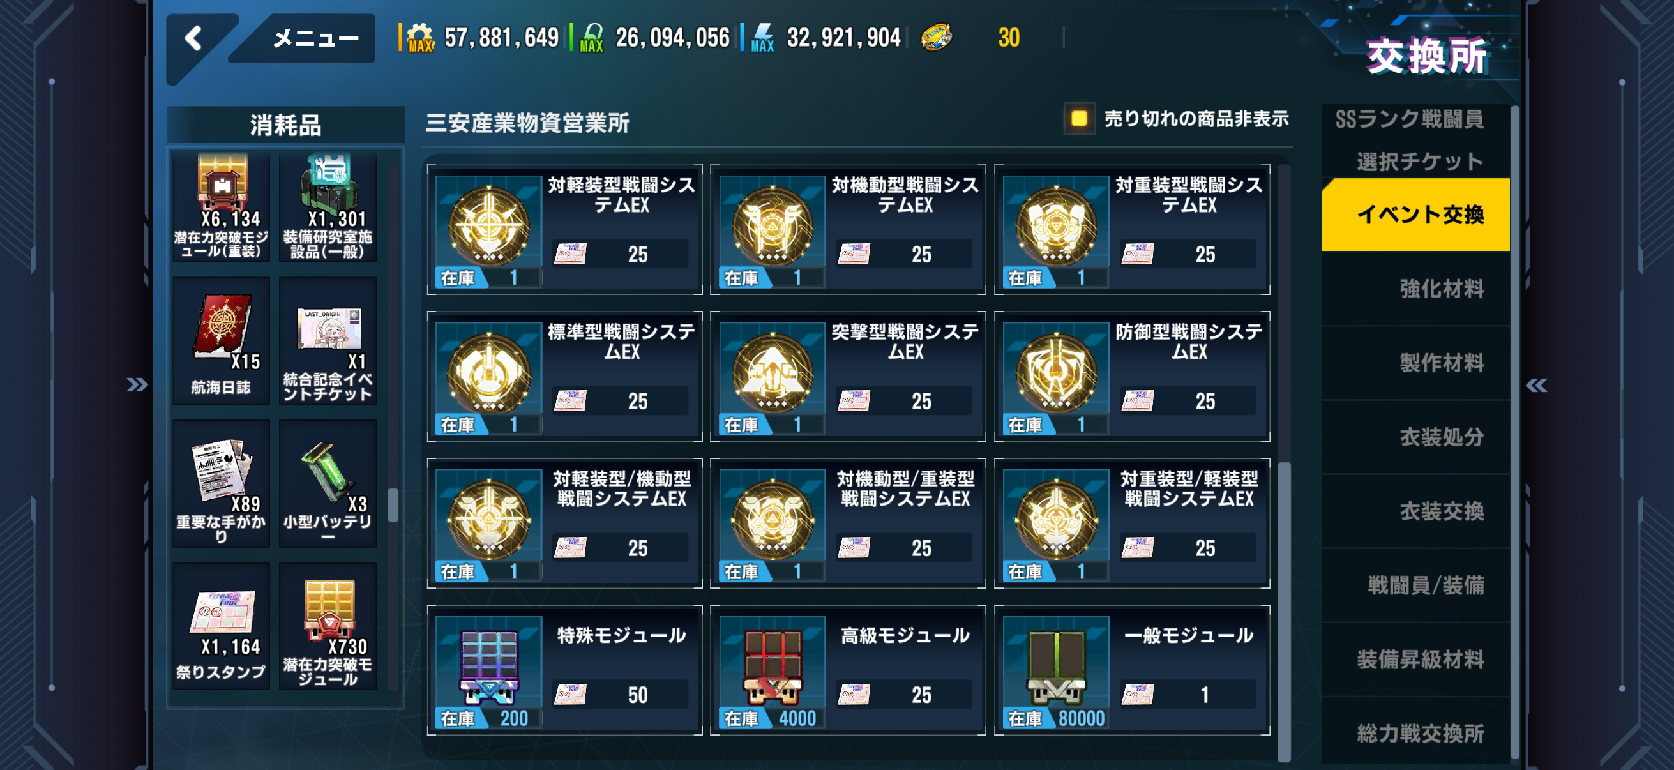Expand left panel with double chevron
Image resolution: width=1674 pixels, height=770 pixels.
click(x=137, y=384)
